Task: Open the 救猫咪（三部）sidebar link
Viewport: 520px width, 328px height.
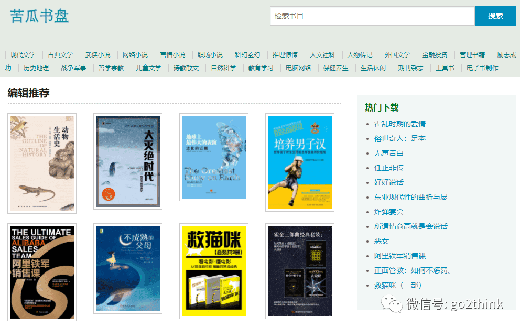Action: click(398, 285)
